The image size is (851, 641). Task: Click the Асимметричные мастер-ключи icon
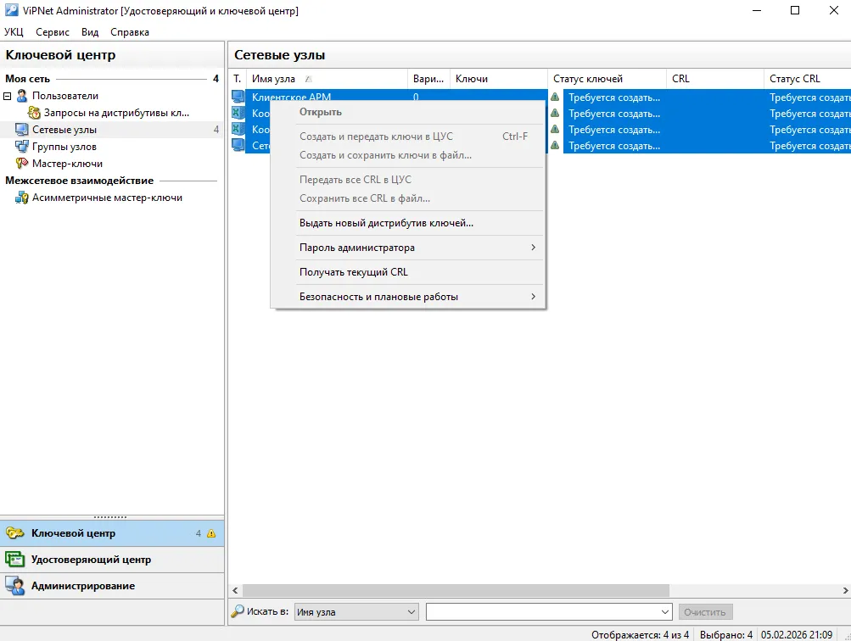click(x=22, y=198)
